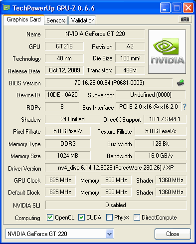This screenshot has height=244, width=196.
Task: Click the Bus Interface field PCI-E 2.0 x16
Action: [x=149, y=107]
